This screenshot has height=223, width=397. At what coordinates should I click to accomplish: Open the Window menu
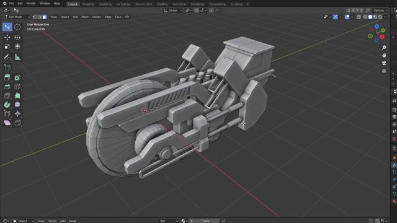click(45, 4)
